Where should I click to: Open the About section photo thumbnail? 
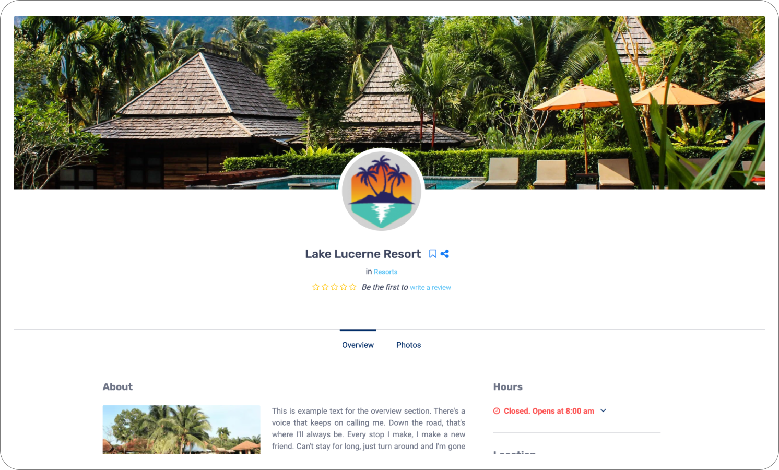(182, 429)
